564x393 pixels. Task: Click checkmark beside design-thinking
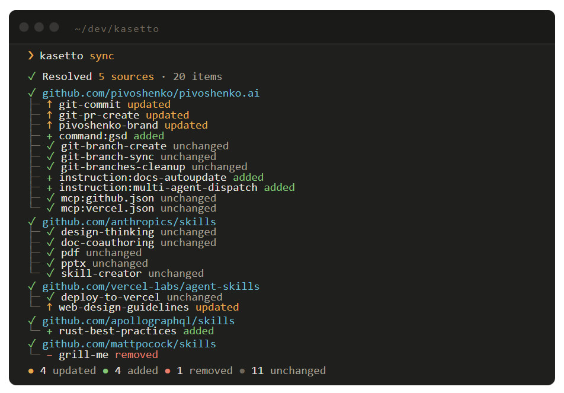pyautogui.click(x=50, y=231)
